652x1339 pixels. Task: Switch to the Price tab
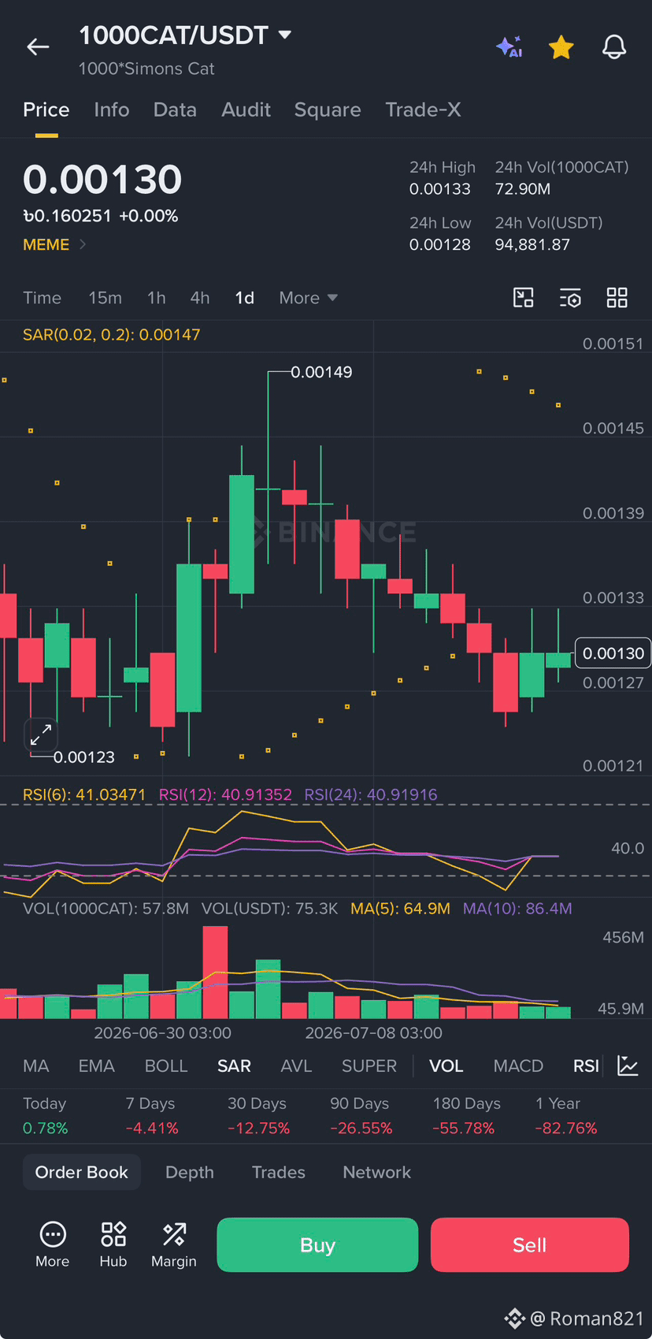point(46,110)
